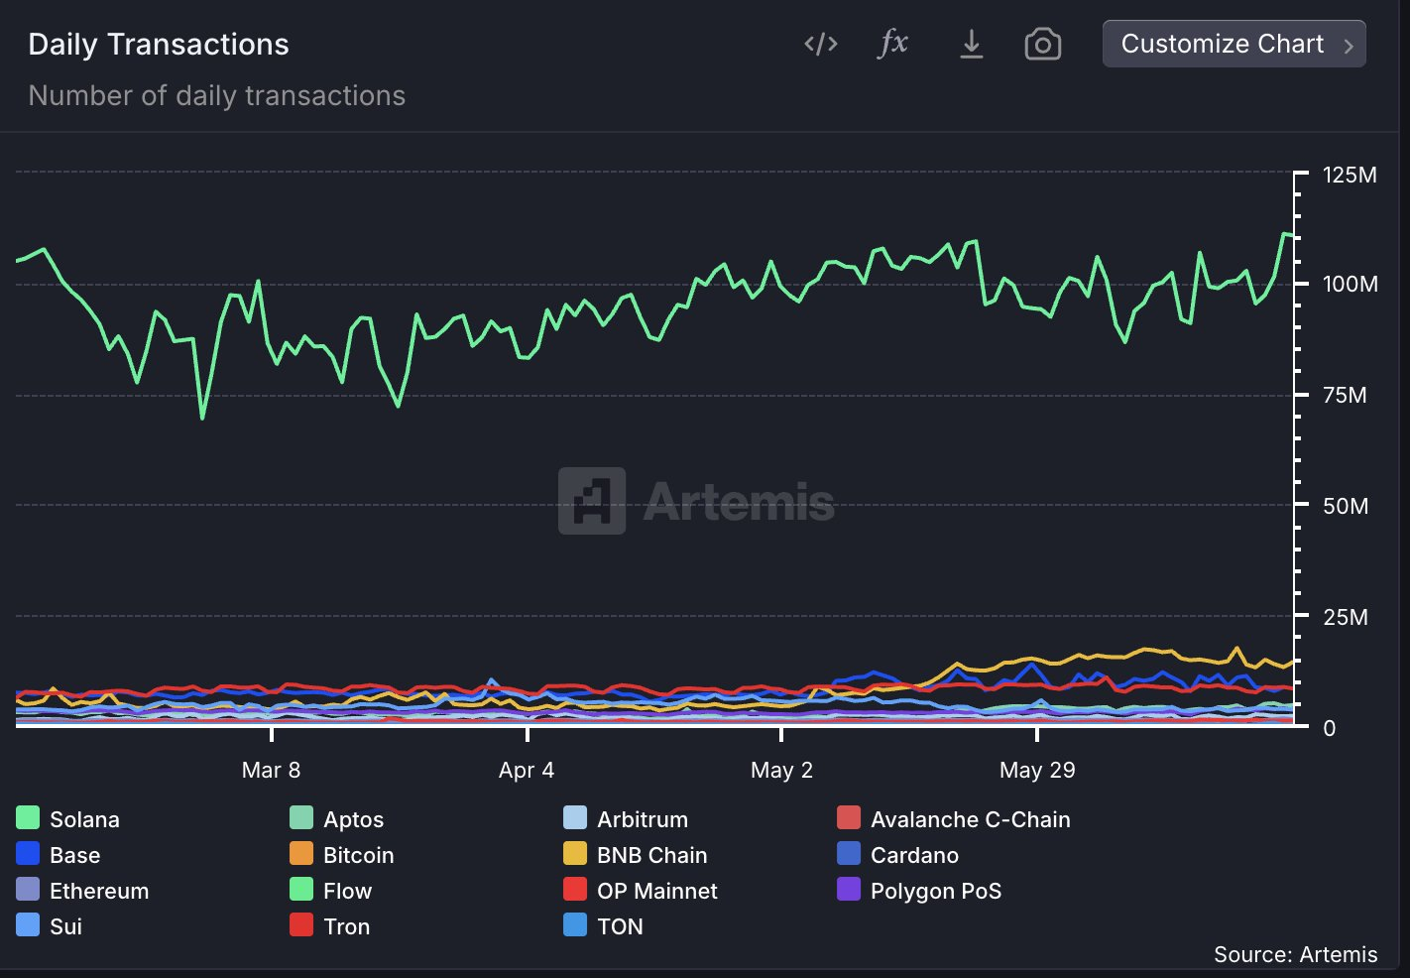The width and height of the screenshot is (1410, 978).
Task: Click the Number of daily transactions subtitle
Action: tap(216, 95)
